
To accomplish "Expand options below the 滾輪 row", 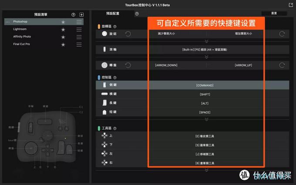I will [206, 57].
